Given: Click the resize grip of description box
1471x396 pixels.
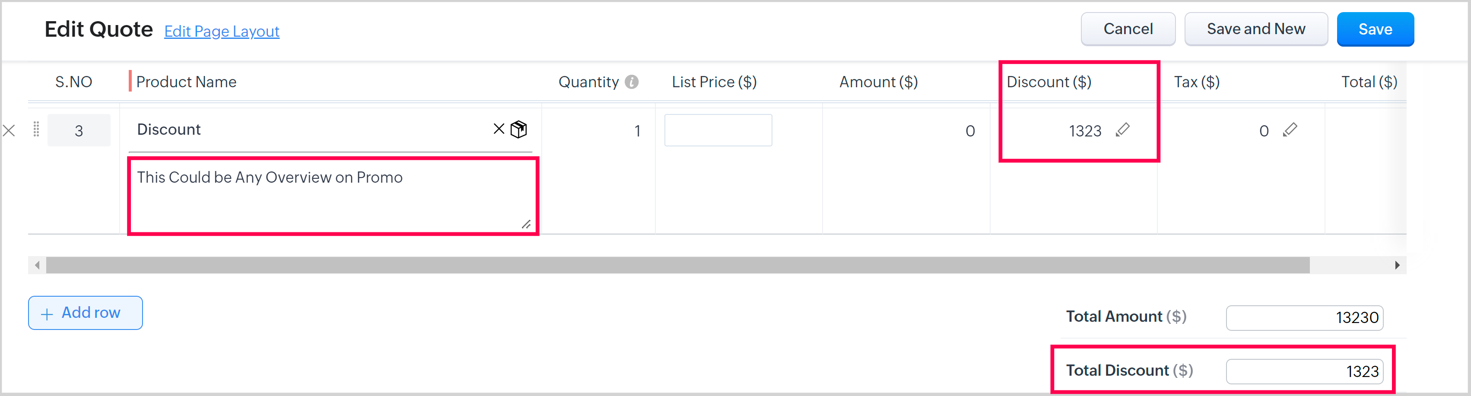Looking at the screenshot, I should (526, 224).
